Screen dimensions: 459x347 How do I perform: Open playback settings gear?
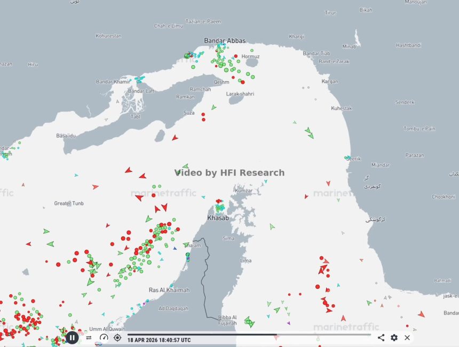point(394,337)
